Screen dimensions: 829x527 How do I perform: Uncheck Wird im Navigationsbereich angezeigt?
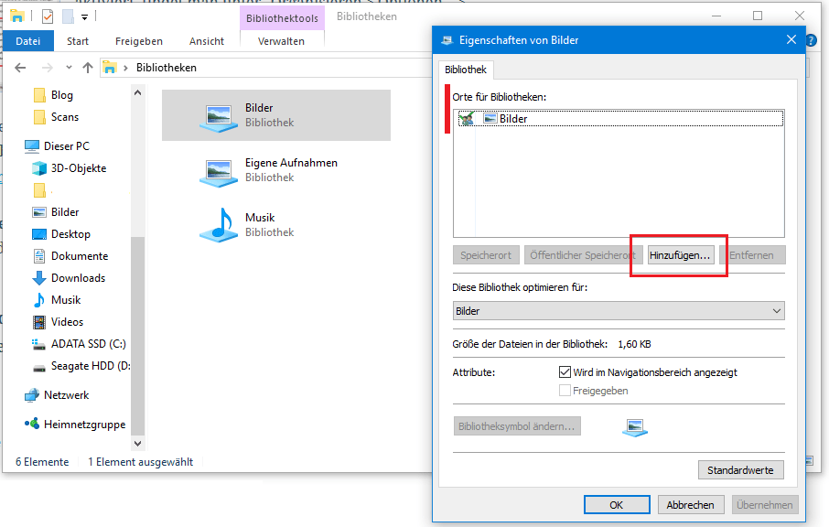pos(565,372)
